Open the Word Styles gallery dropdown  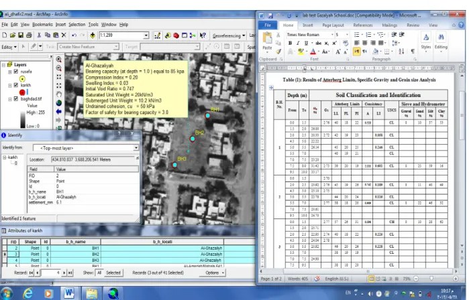(x=426, y=42)
